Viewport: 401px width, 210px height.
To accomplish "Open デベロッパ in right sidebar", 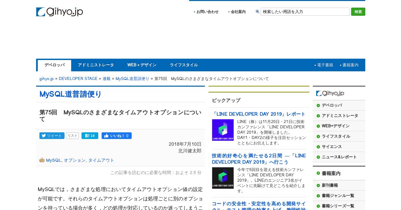I will [x=332, y=105].
